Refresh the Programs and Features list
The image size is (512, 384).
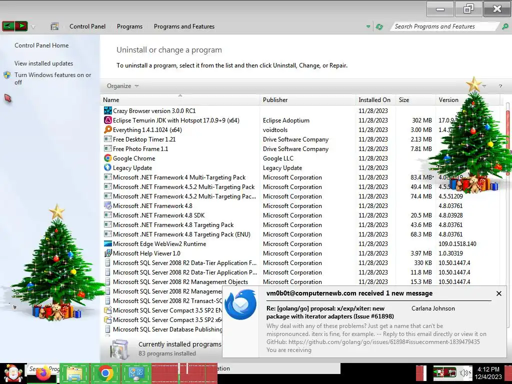click(379, 27)
